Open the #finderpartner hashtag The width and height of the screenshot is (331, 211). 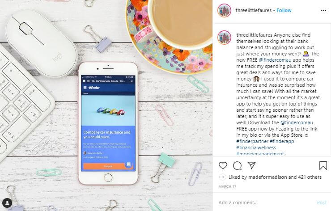pos(252,141)
